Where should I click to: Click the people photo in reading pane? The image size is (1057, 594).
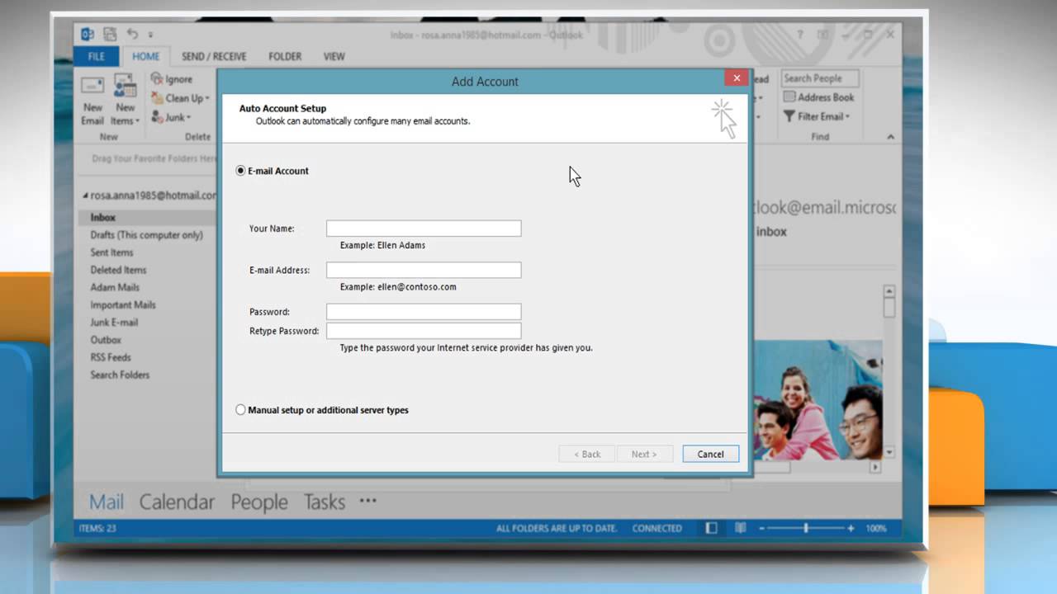[818, 401]
